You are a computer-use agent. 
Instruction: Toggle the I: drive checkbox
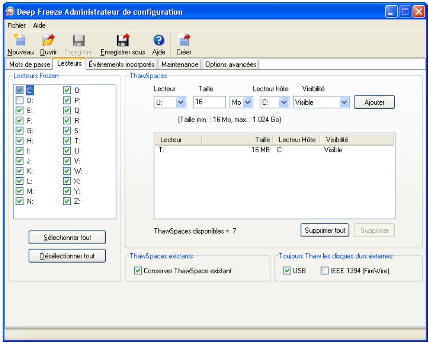[x=20, y=151]
